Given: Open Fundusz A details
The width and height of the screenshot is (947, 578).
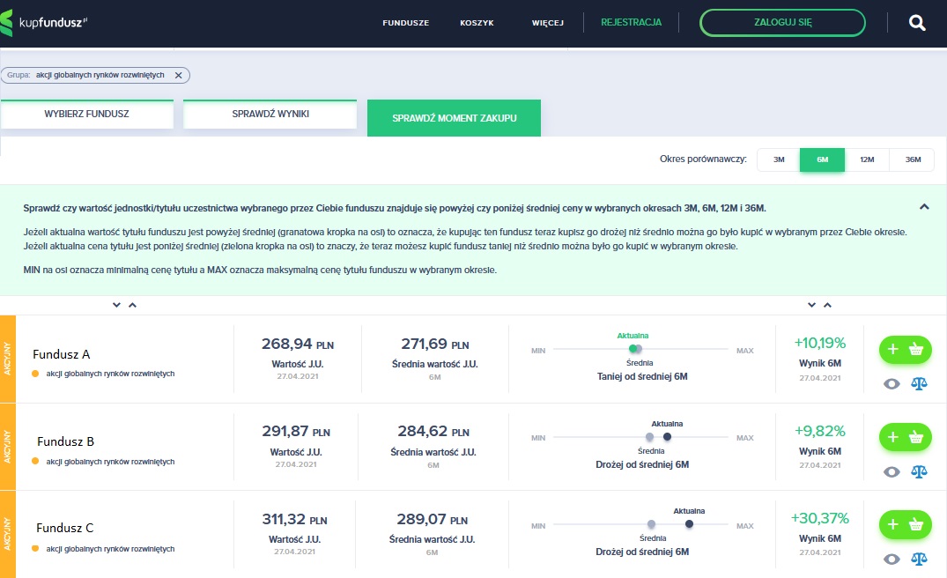Looking at the screenshot, I should pos(62,354).
